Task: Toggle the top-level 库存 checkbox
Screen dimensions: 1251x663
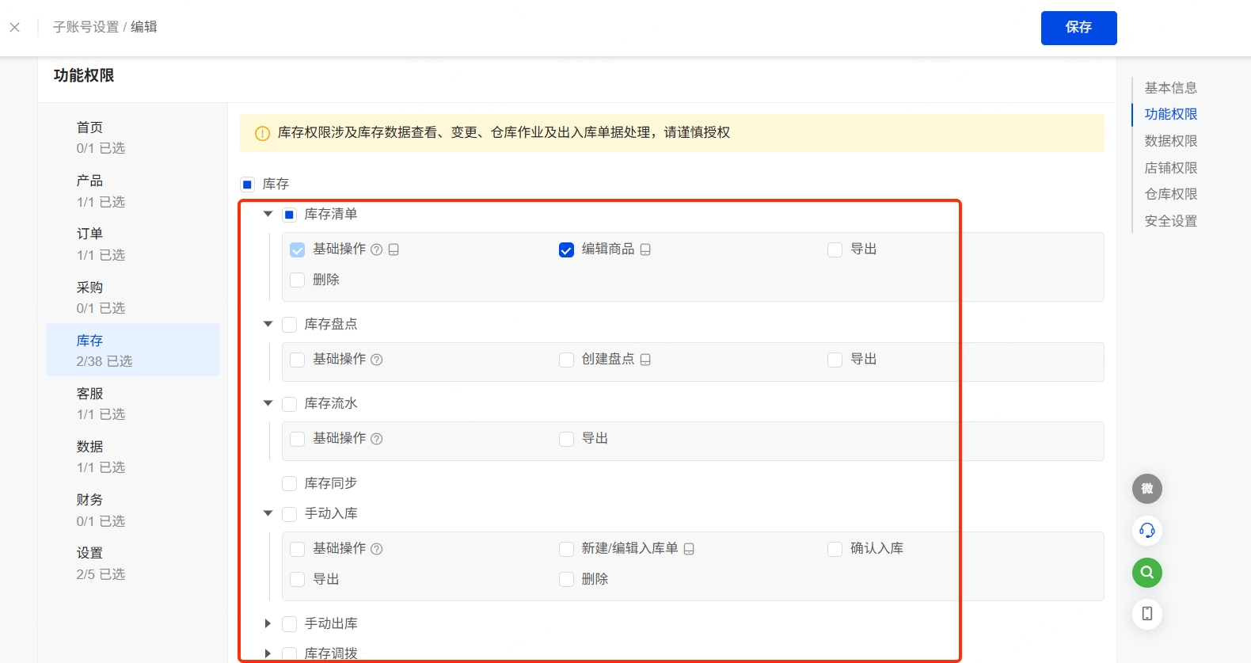Action: pos(247,185)
